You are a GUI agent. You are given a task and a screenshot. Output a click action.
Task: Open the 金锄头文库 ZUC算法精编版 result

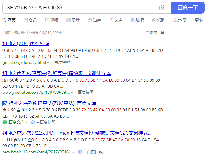pos(57,74)
